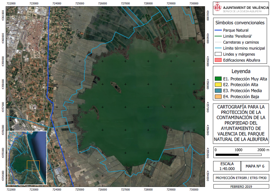Screen dimensions: 270x191
Task: Click the overview inset map thumbnail
Action: point(27,158)
